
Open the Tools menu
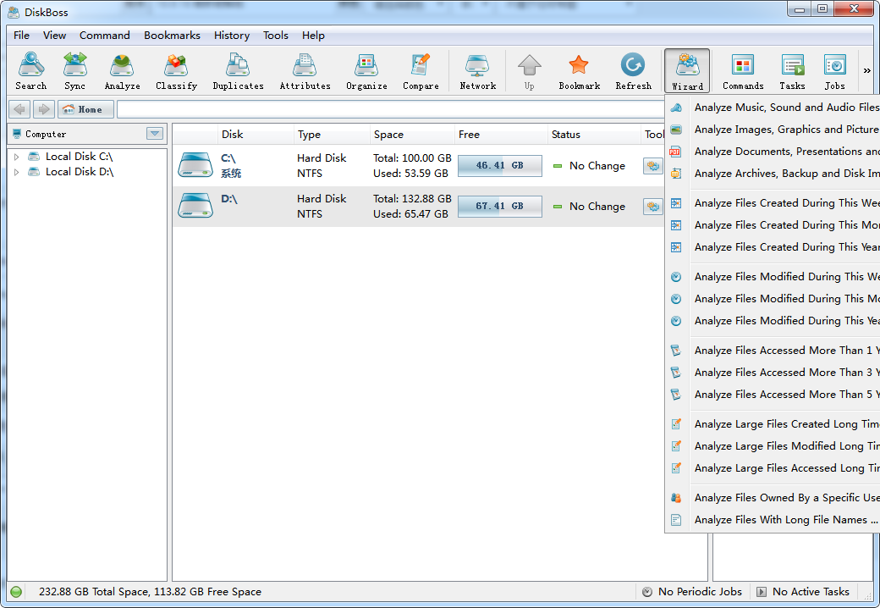pyautogui.click(x=276, y=36)
